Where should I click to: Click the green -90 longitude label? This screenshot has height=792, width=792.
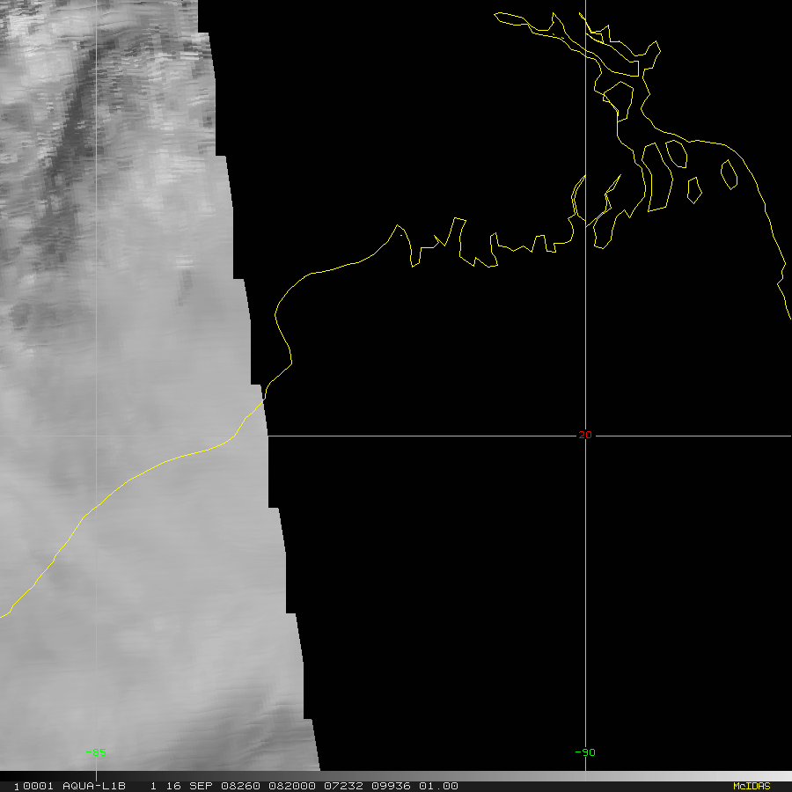point(585,752)
